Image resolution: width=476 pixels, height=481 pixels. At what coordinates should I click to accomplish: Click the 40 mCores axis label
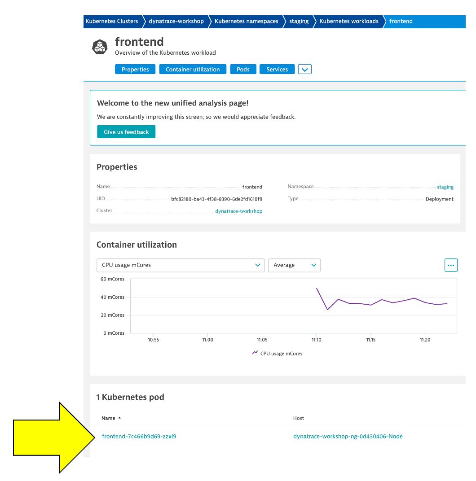(112, 297)
